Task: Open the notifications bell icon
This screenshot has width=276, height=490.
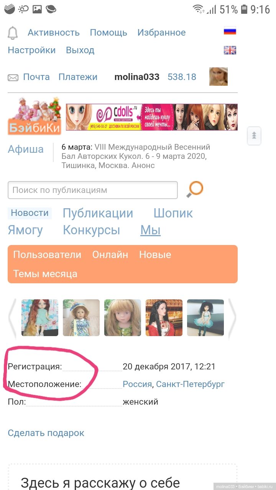Action: pos(13,33)
